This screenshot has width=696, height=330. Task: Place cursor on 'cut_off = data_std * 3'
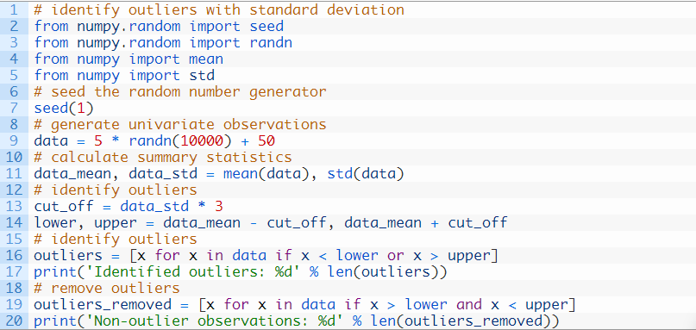pos(129,207)
